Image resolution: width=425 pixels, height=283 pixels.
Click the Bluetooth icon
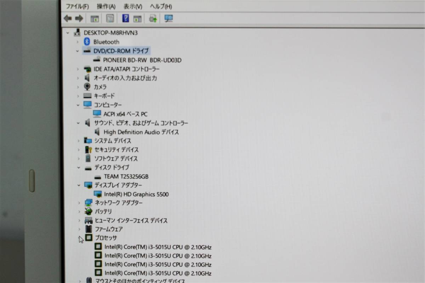click(87, 42)
